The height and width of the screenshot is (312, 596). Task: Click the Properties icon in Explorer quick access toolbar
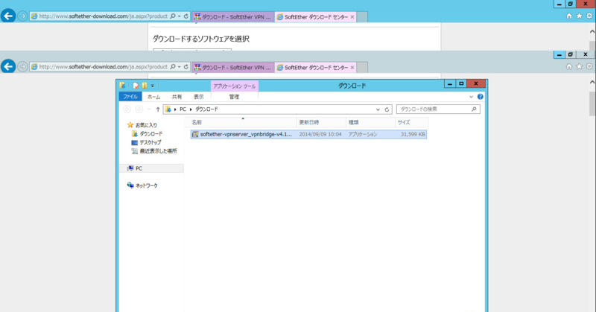point(136,86)
